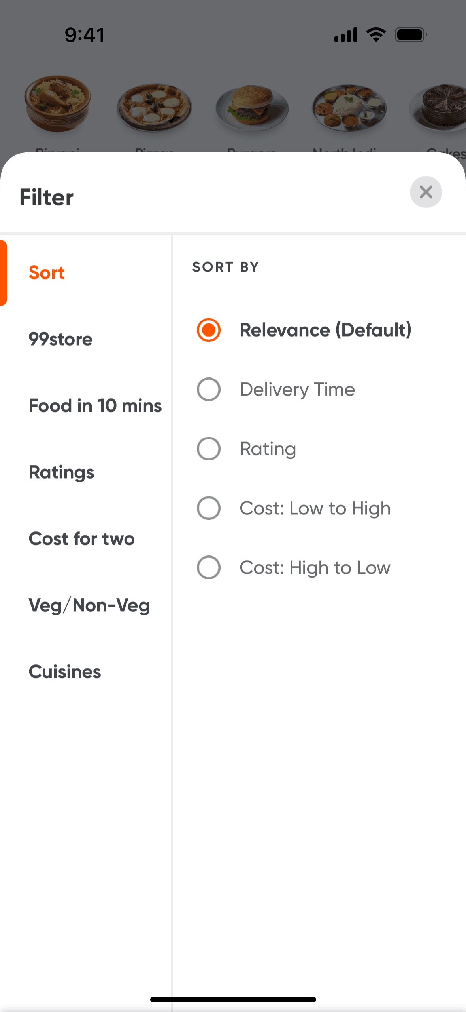Close the Filter sheet with the X icon
Viewport: 466px width, 1012px height.
[x=426, y=192]
